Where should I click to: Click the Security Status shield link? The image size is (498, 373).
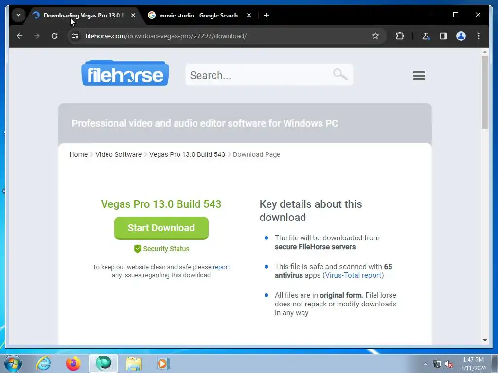tap(161, 249)
